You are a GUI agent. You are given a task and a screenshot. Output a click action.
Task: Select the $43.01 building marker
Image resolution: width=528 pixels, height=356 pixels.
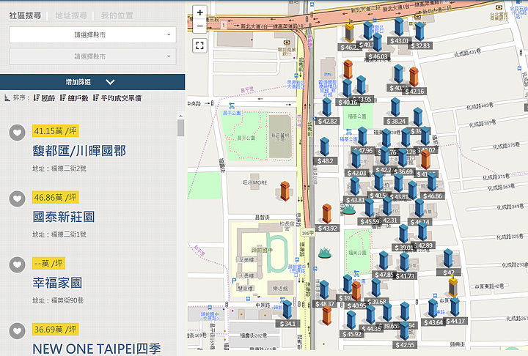(399, 26)
